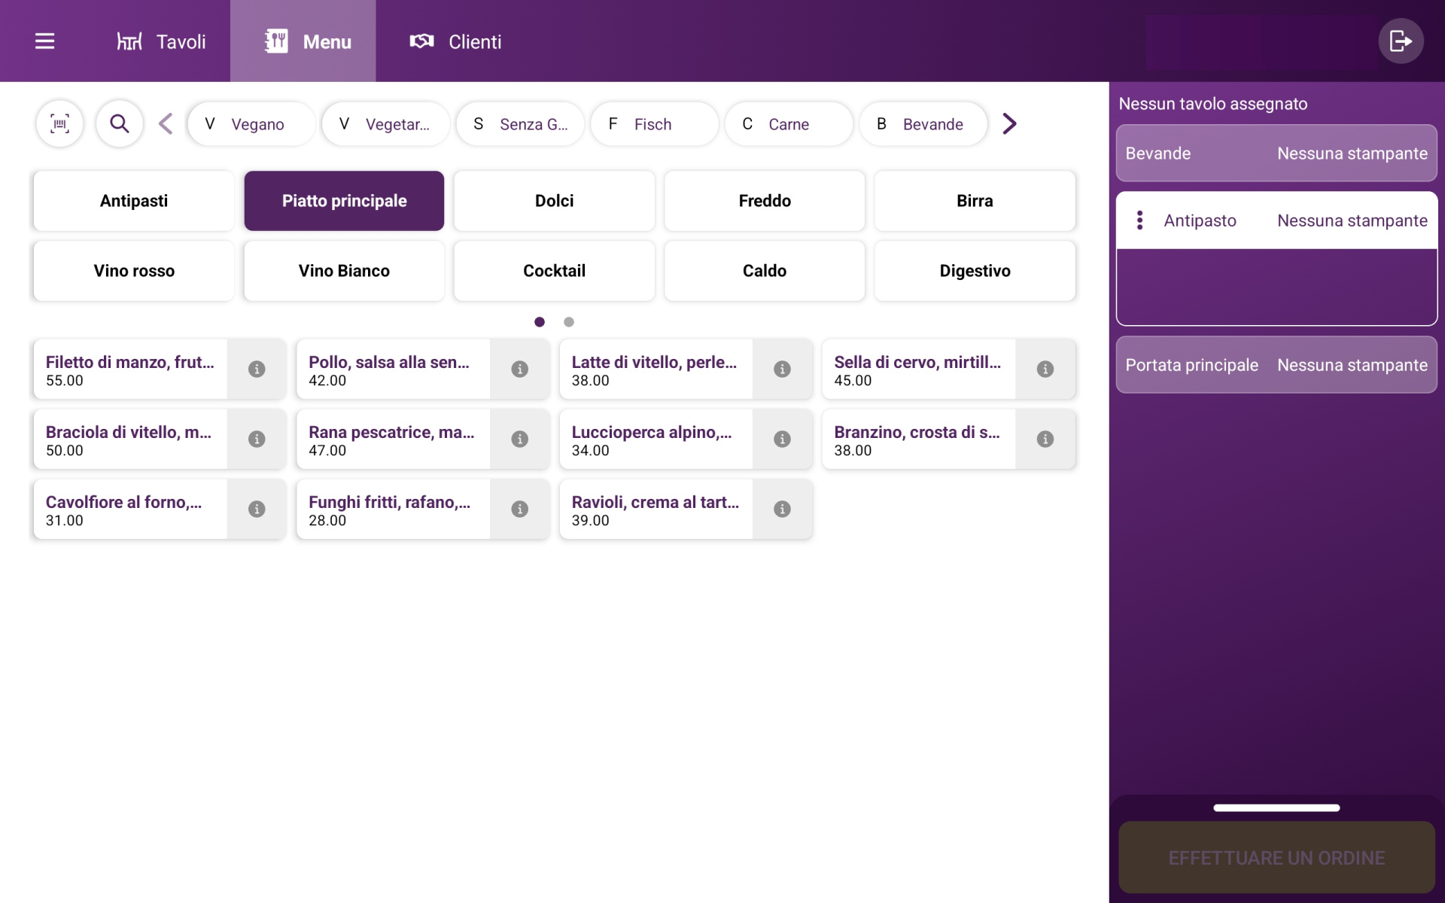1445x903 pixels.
Task: Toggle the Vegano filter chip
Action: pyautogui.click(x=251, y=124)
